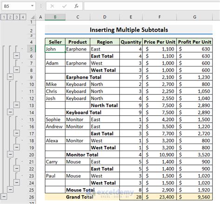Click the Price Per Unit header cell

coord(160,42)
